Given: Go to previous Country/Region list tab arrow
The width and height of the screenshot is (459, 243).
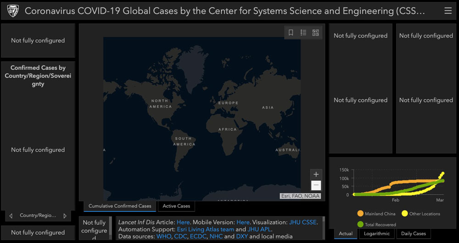Looking at the screenshot, I should (x=11, y=216).
